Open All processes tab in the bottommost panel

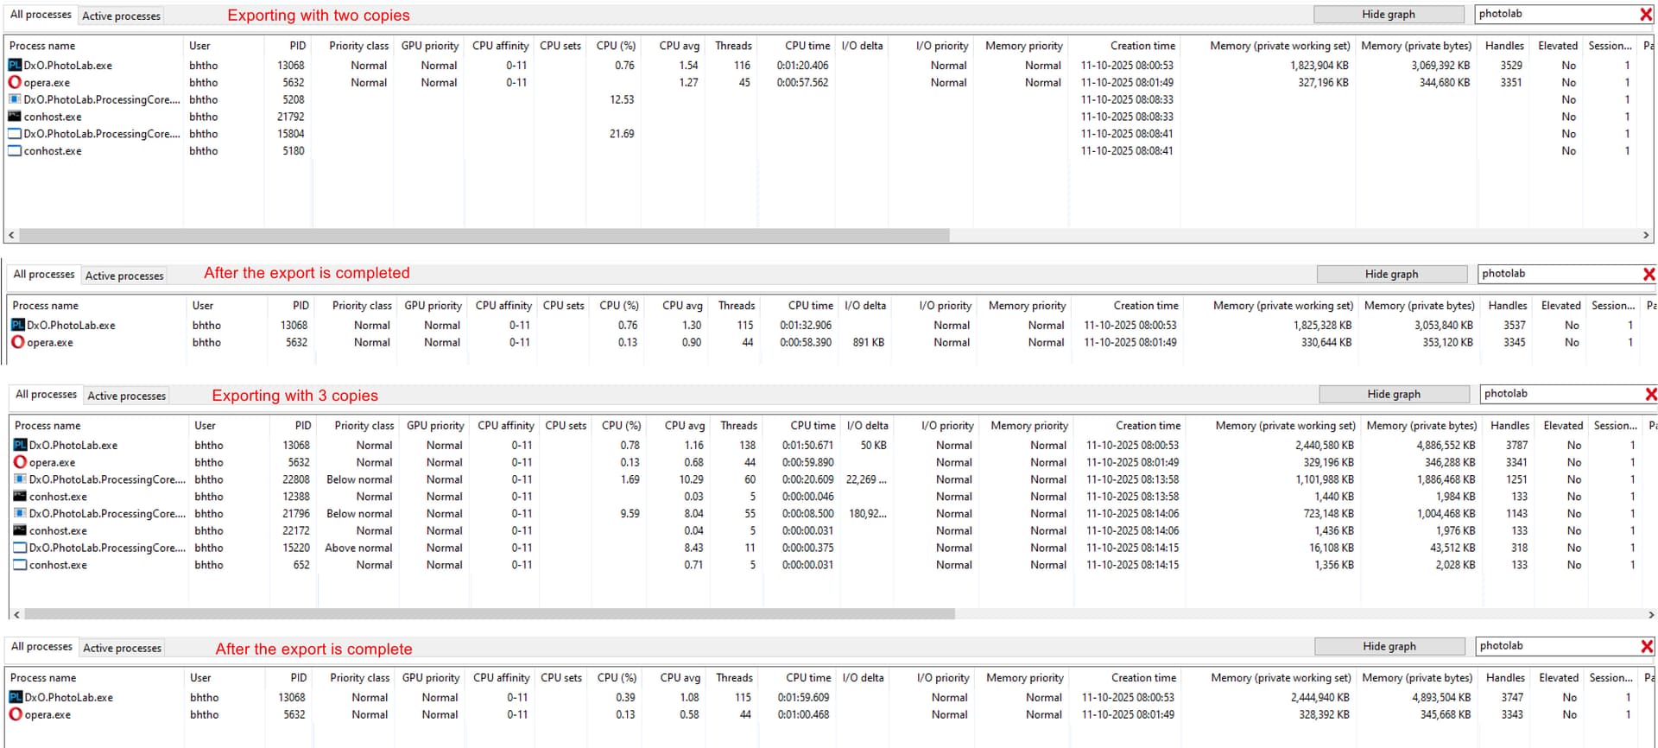point(41,647)
